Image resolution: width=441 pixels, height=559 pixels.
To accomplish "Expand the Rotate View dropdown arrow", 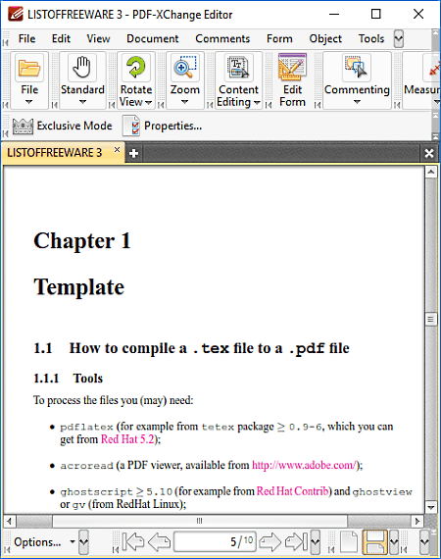I will click(149, 103).
